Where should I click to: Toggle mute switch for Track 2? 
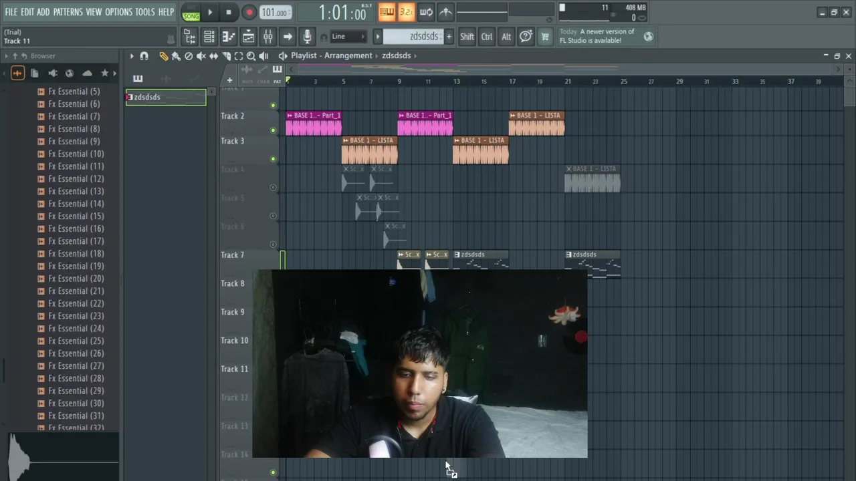click(x=273, y=130)
